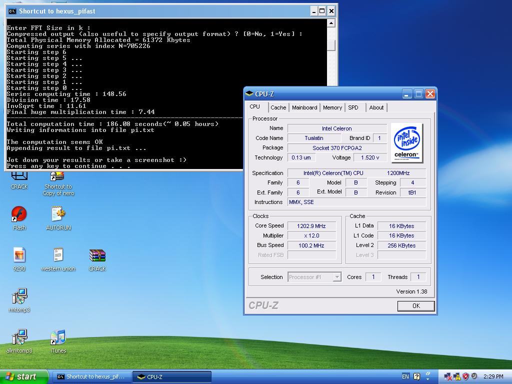
Task: Switch to the CPU tab in CPU-Z
Action: click(x=255, y=107)
